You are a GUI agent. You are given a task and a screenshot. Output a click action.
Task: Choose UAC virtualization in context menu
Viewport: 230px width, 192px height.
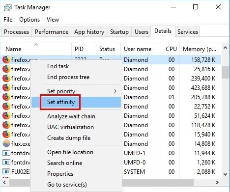point(70,127)
